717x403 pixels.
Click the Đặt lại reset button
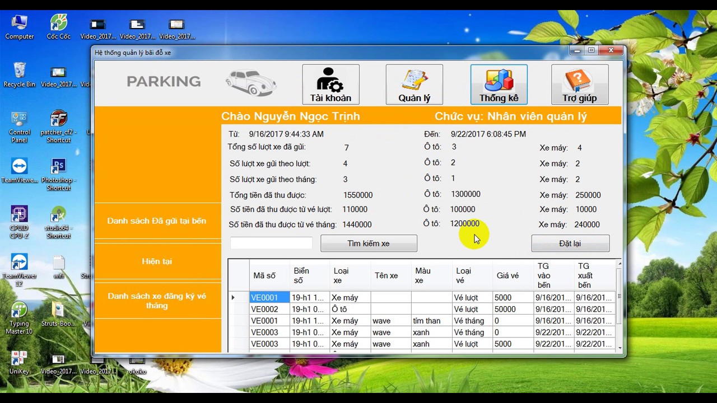[570, 243]
